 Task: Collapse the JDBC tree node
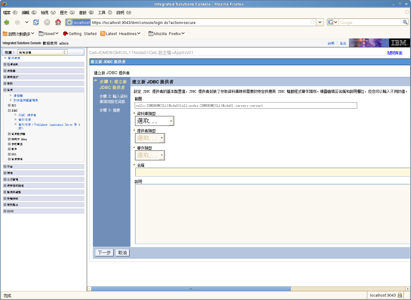coord(9,110)
